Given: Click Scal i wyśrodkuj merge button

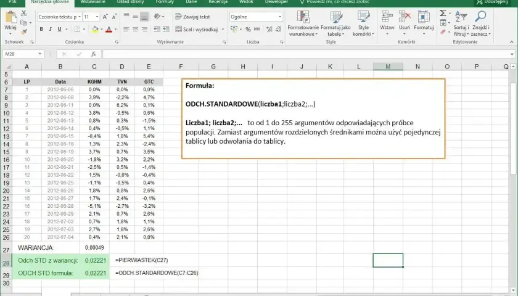Looking at the screenshot, I should click(x=197, y=29).
